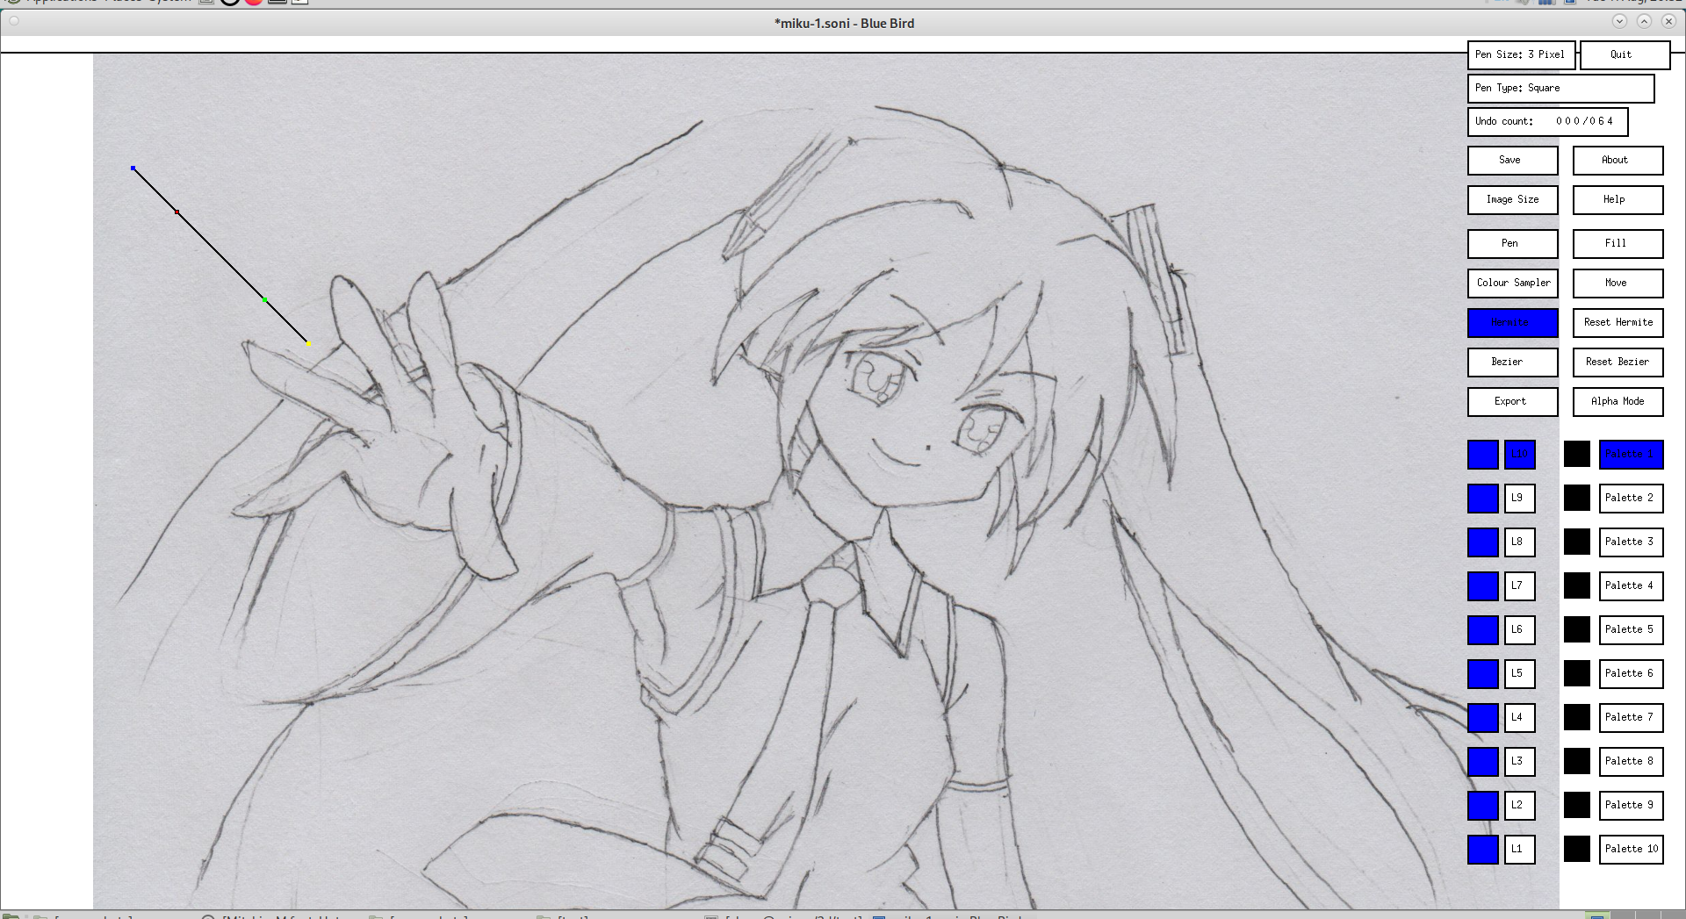Screen dimensions: 1686x919
Task: Switch to Palette 5
Action: (1631, 630)
